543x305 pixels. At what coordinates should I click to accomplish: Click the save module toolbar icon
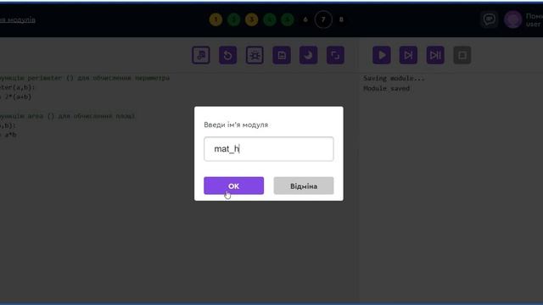(282, 55)
